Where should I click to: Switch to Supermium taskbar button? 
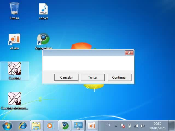(65, 126)
